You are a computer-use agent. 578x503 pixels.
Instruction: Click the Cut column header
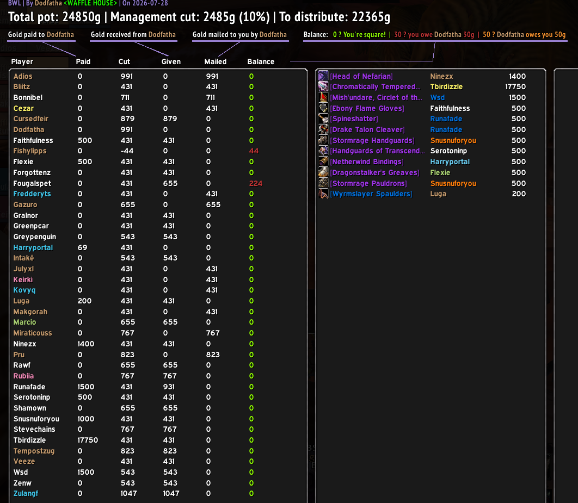[x=124, y=61]
